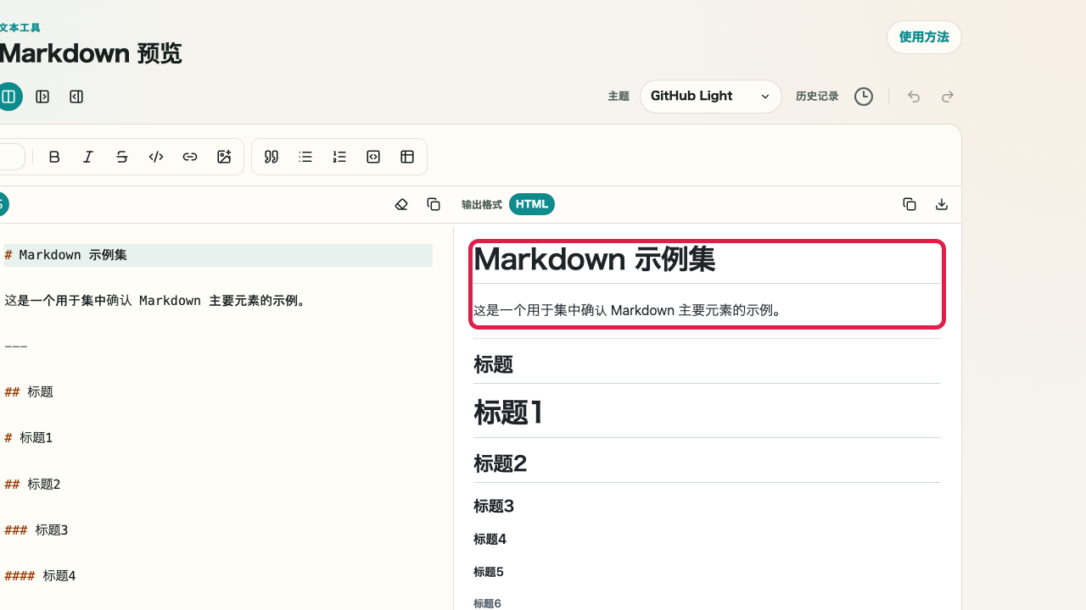Viewport: 1086px width, 610px height.
Task: Insert a bulleted list
Action: click(x=305, y=157)
